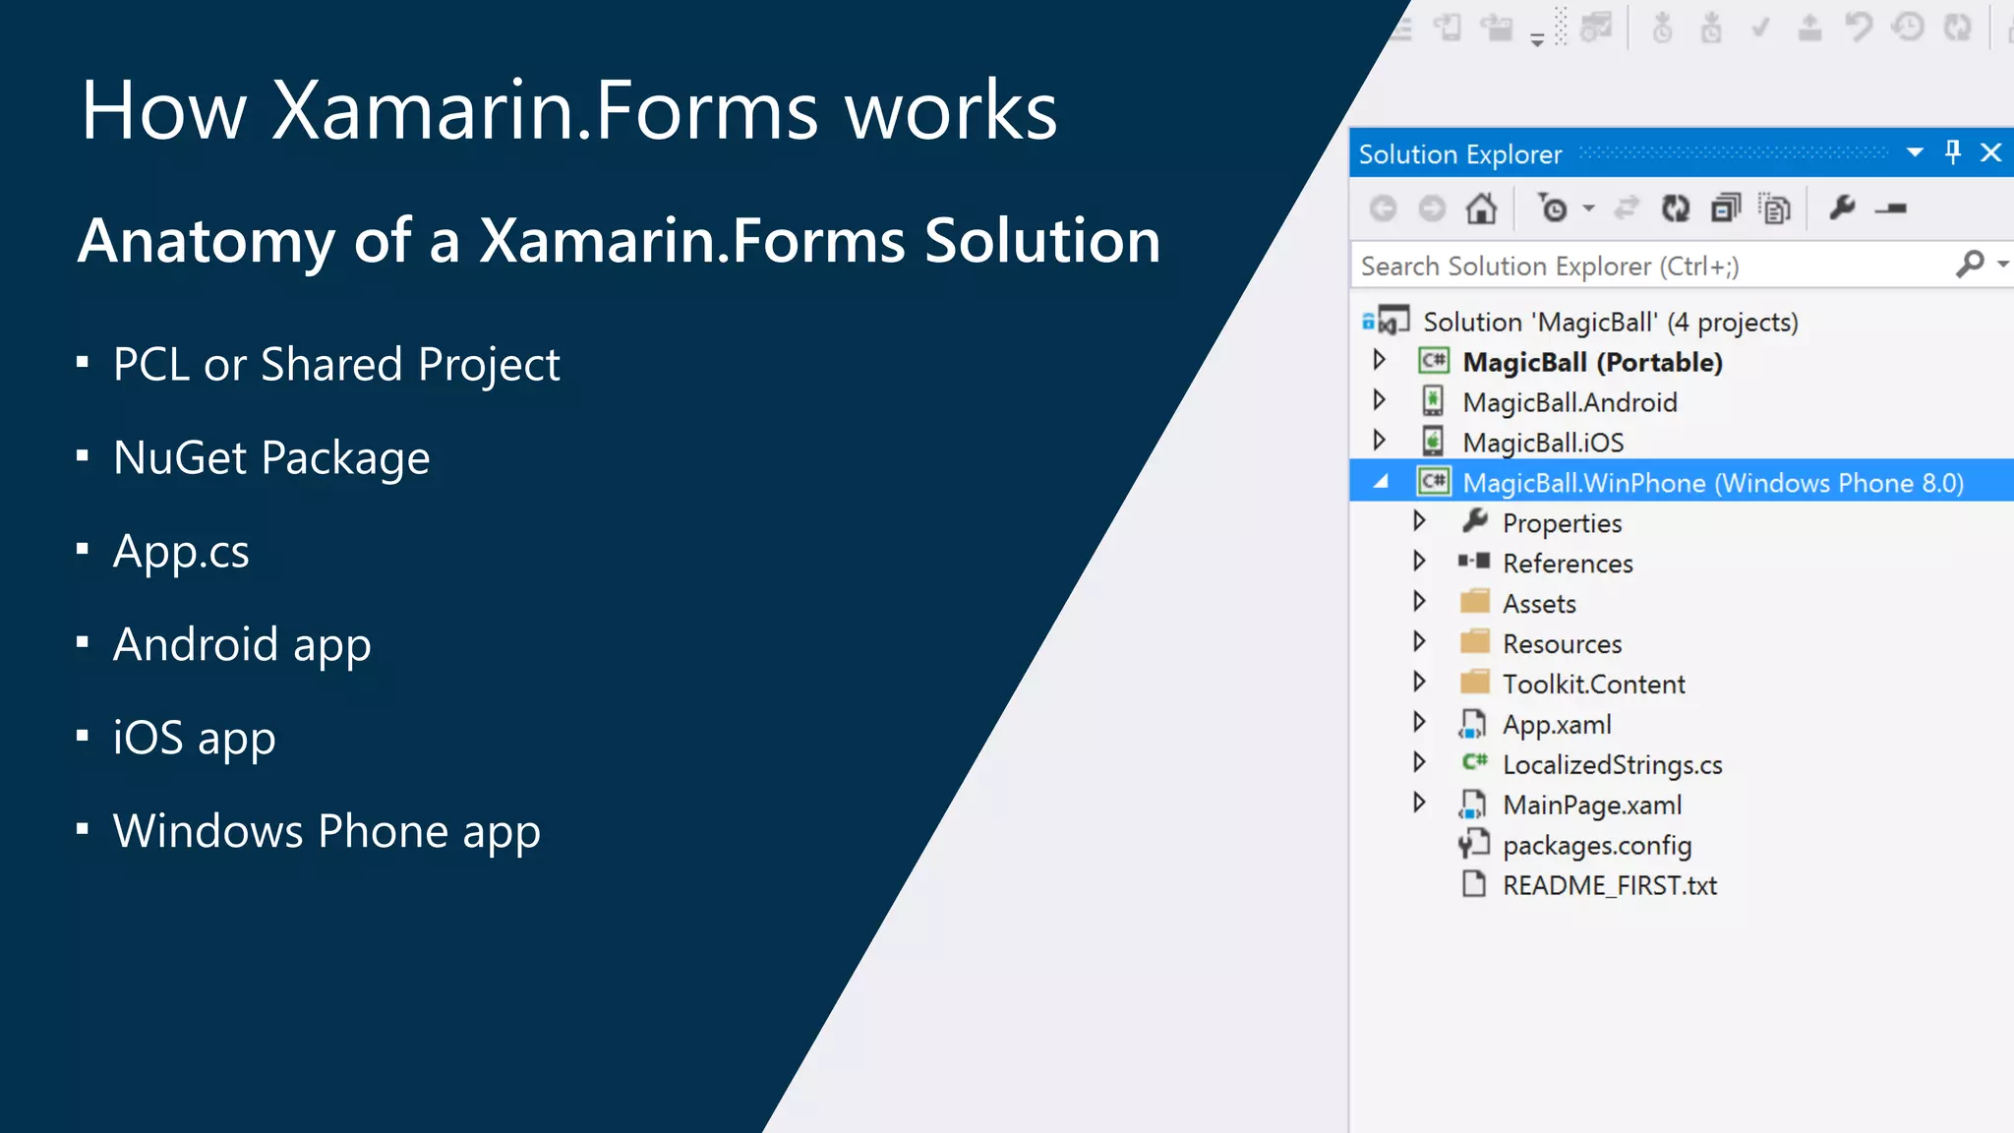
Task: Expand the App.xaml node
Action: click(x=1419, y=721)
